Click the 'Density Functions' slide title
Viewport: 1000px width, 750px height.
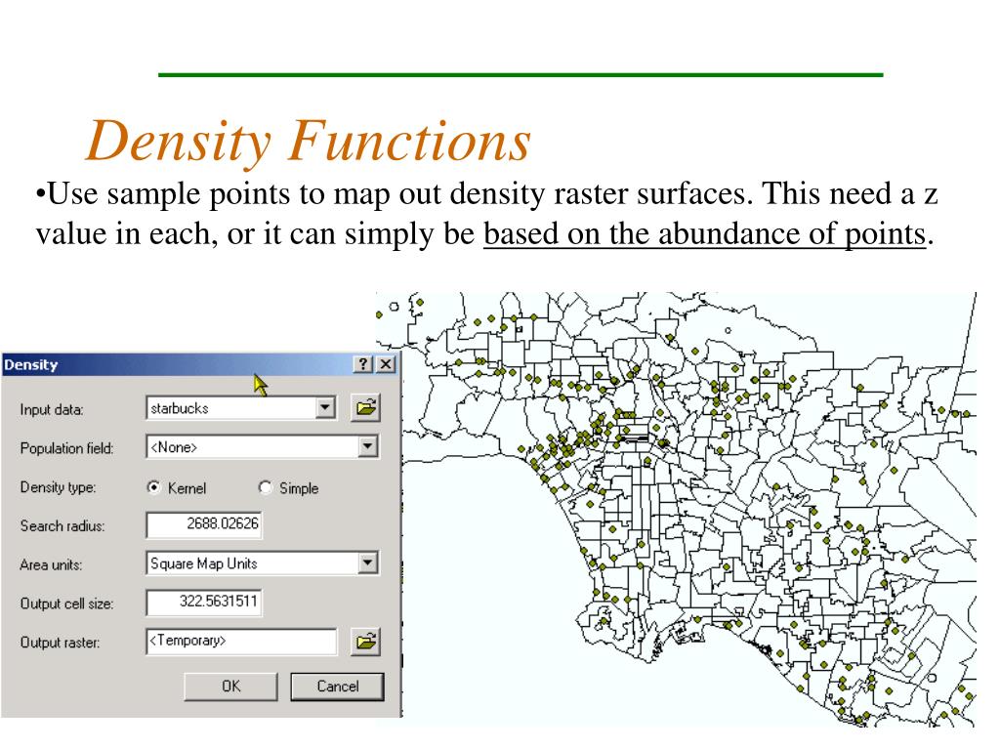point(309,142)
